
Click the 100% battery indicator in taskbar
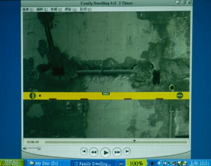[136, 163]
